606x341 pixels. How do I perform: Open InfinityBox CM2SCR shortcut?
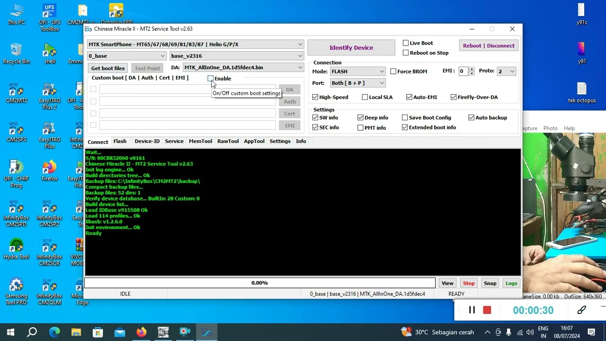tap(49, 253)
